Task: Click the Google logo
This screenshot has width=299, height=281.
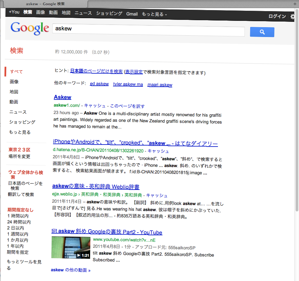Action: click(x=30, y=28)
